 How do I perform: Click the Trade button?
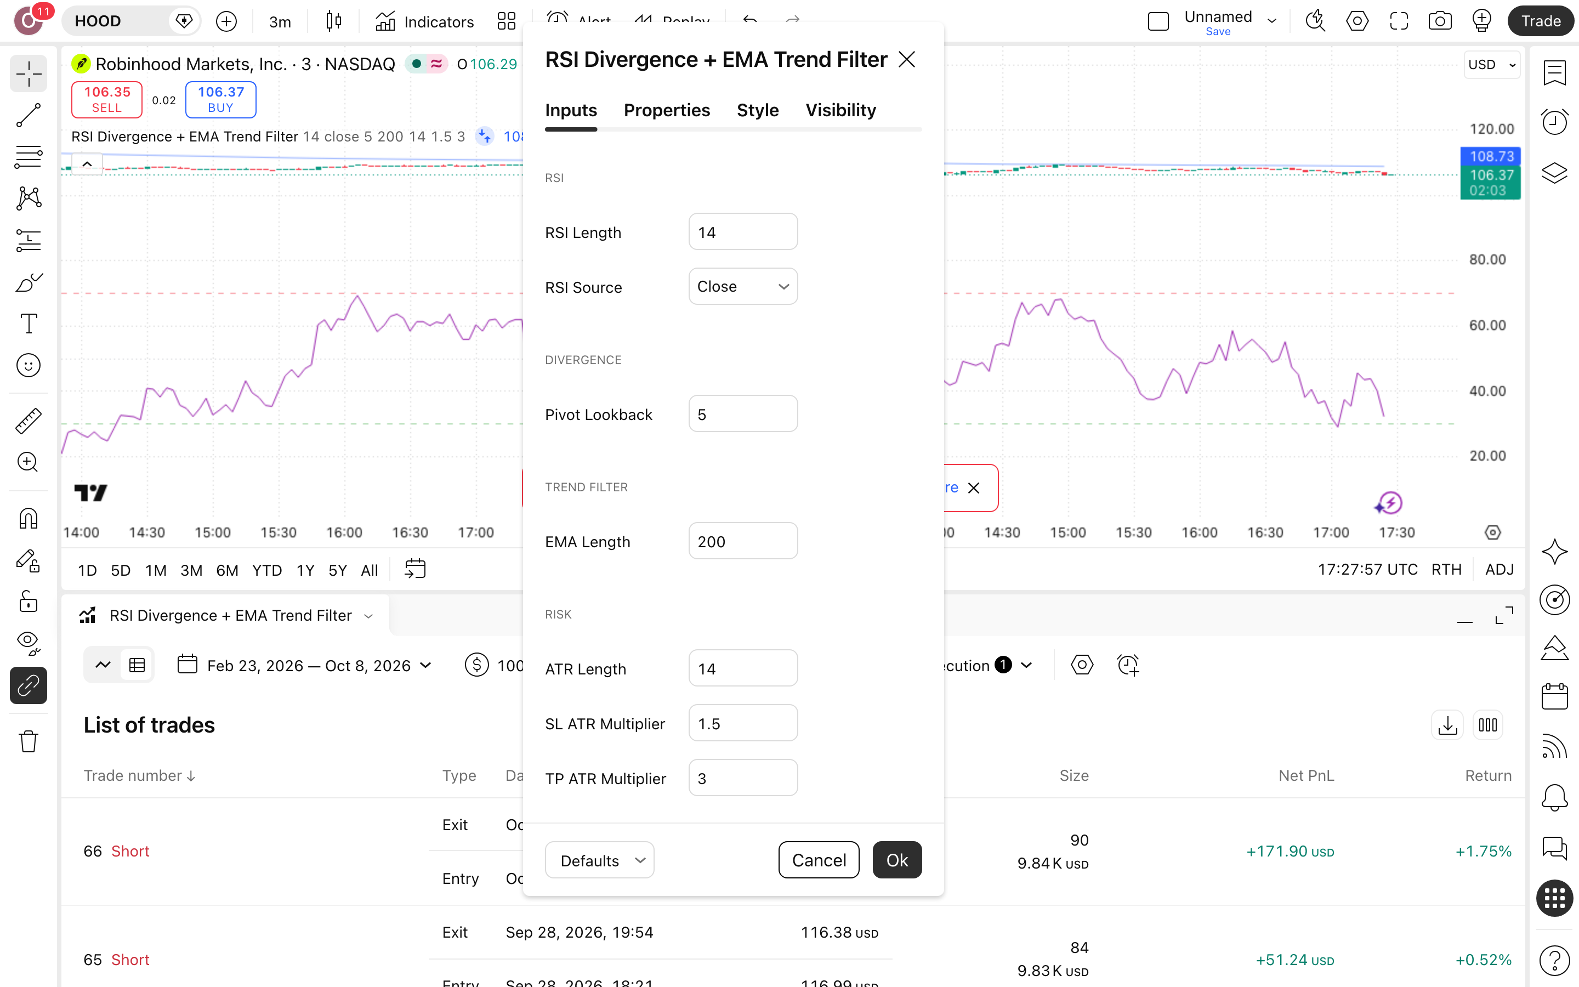tap(1541, 21)
